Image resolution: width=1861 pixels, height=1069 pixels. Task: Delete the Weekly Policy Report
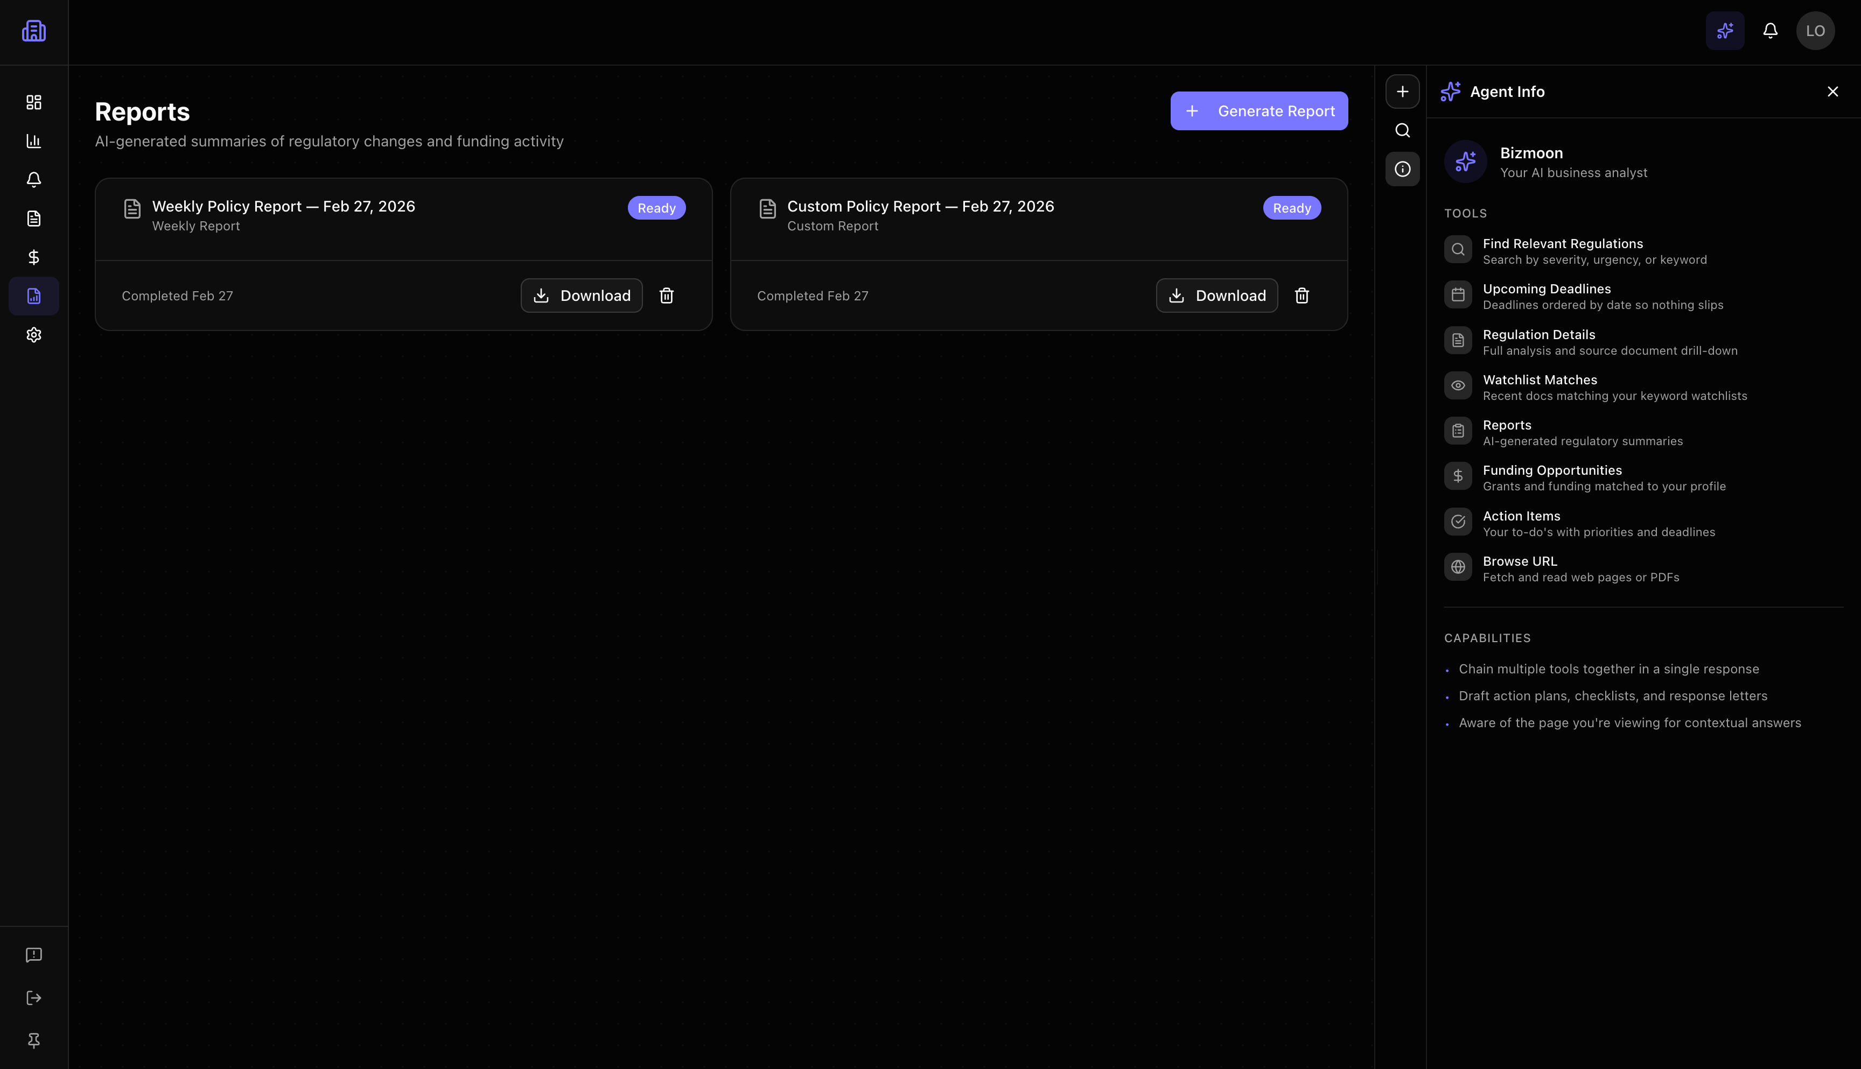(x=666, y=295)
